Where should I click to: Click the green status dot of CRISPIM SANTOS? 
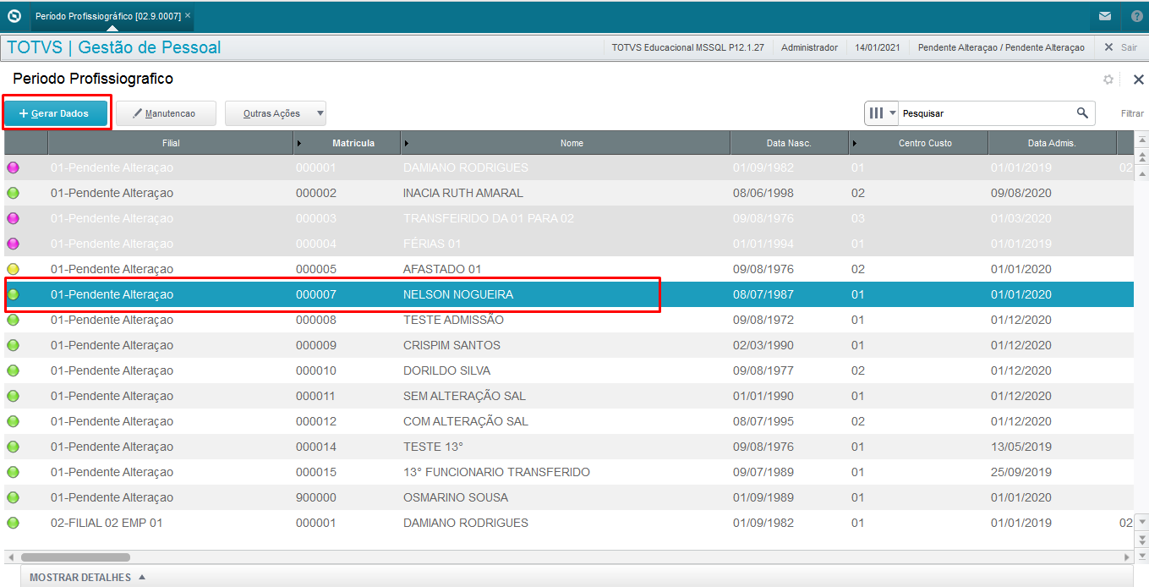(13, 345)
